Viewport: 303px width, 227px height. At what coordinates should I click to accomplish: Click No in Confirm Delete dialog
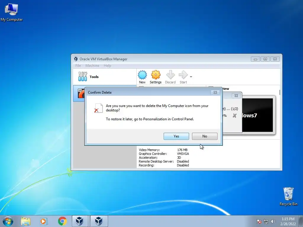coord(205,136)
